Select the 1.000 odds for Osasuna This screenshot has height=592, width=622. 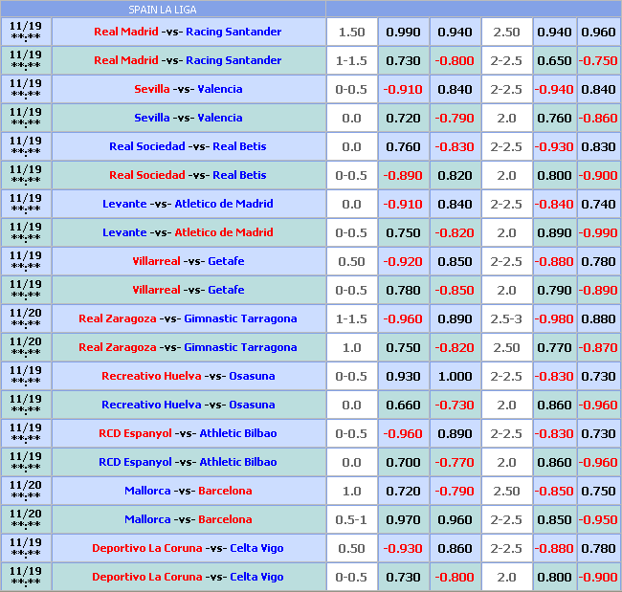[x=455, y=376]
